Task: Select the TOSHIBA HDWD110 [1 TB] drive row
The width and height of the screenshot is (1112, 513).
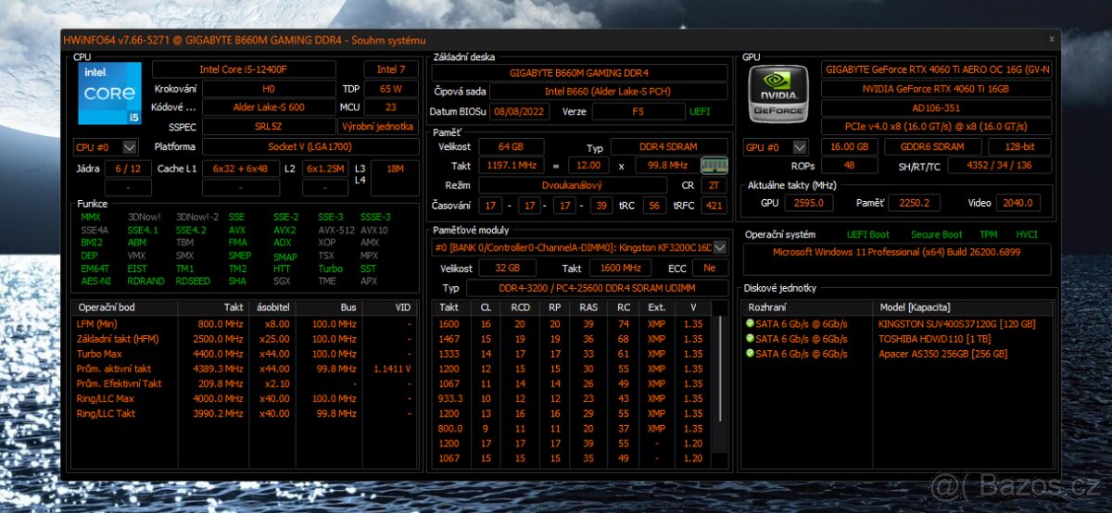Action: 899,339
